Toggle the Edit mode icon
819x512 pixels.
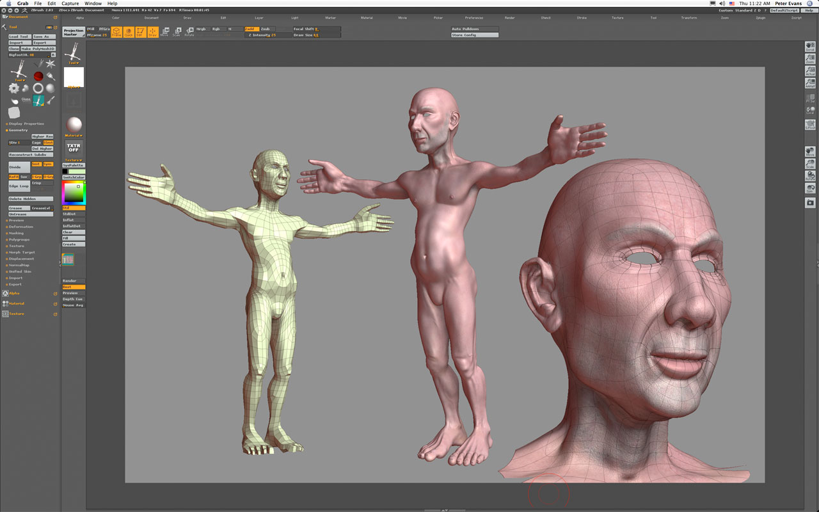(x=141, y=32)
